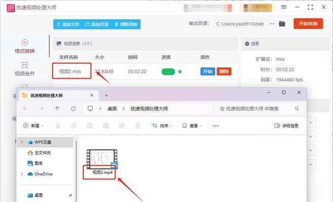Click the search magnifier icon in Explorer
The width and height of the screenshot is (333, 202).
[x=297, y=109]
